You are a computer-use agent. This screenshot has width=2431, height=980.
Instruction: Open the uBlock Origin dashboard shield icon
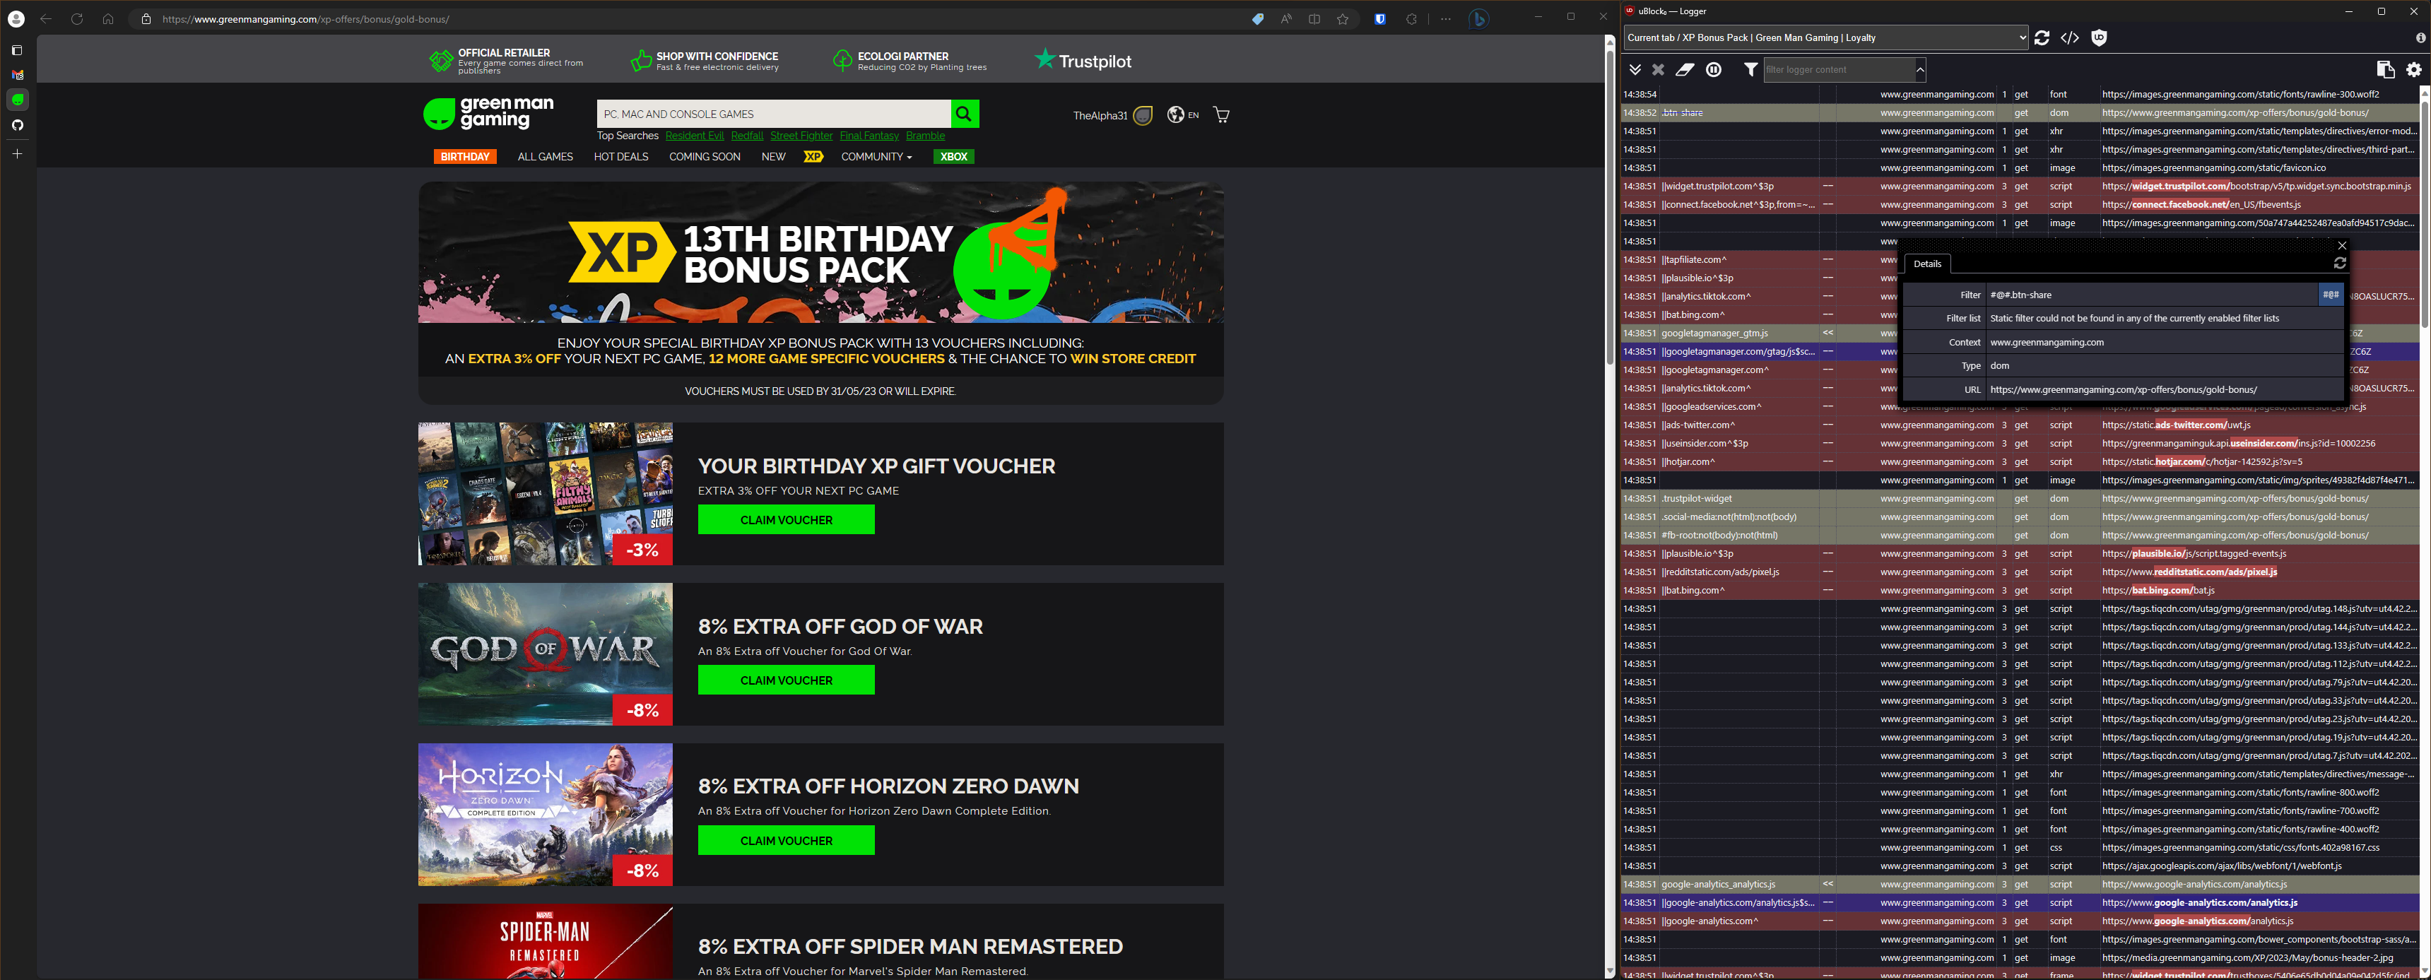[2099, 37]
